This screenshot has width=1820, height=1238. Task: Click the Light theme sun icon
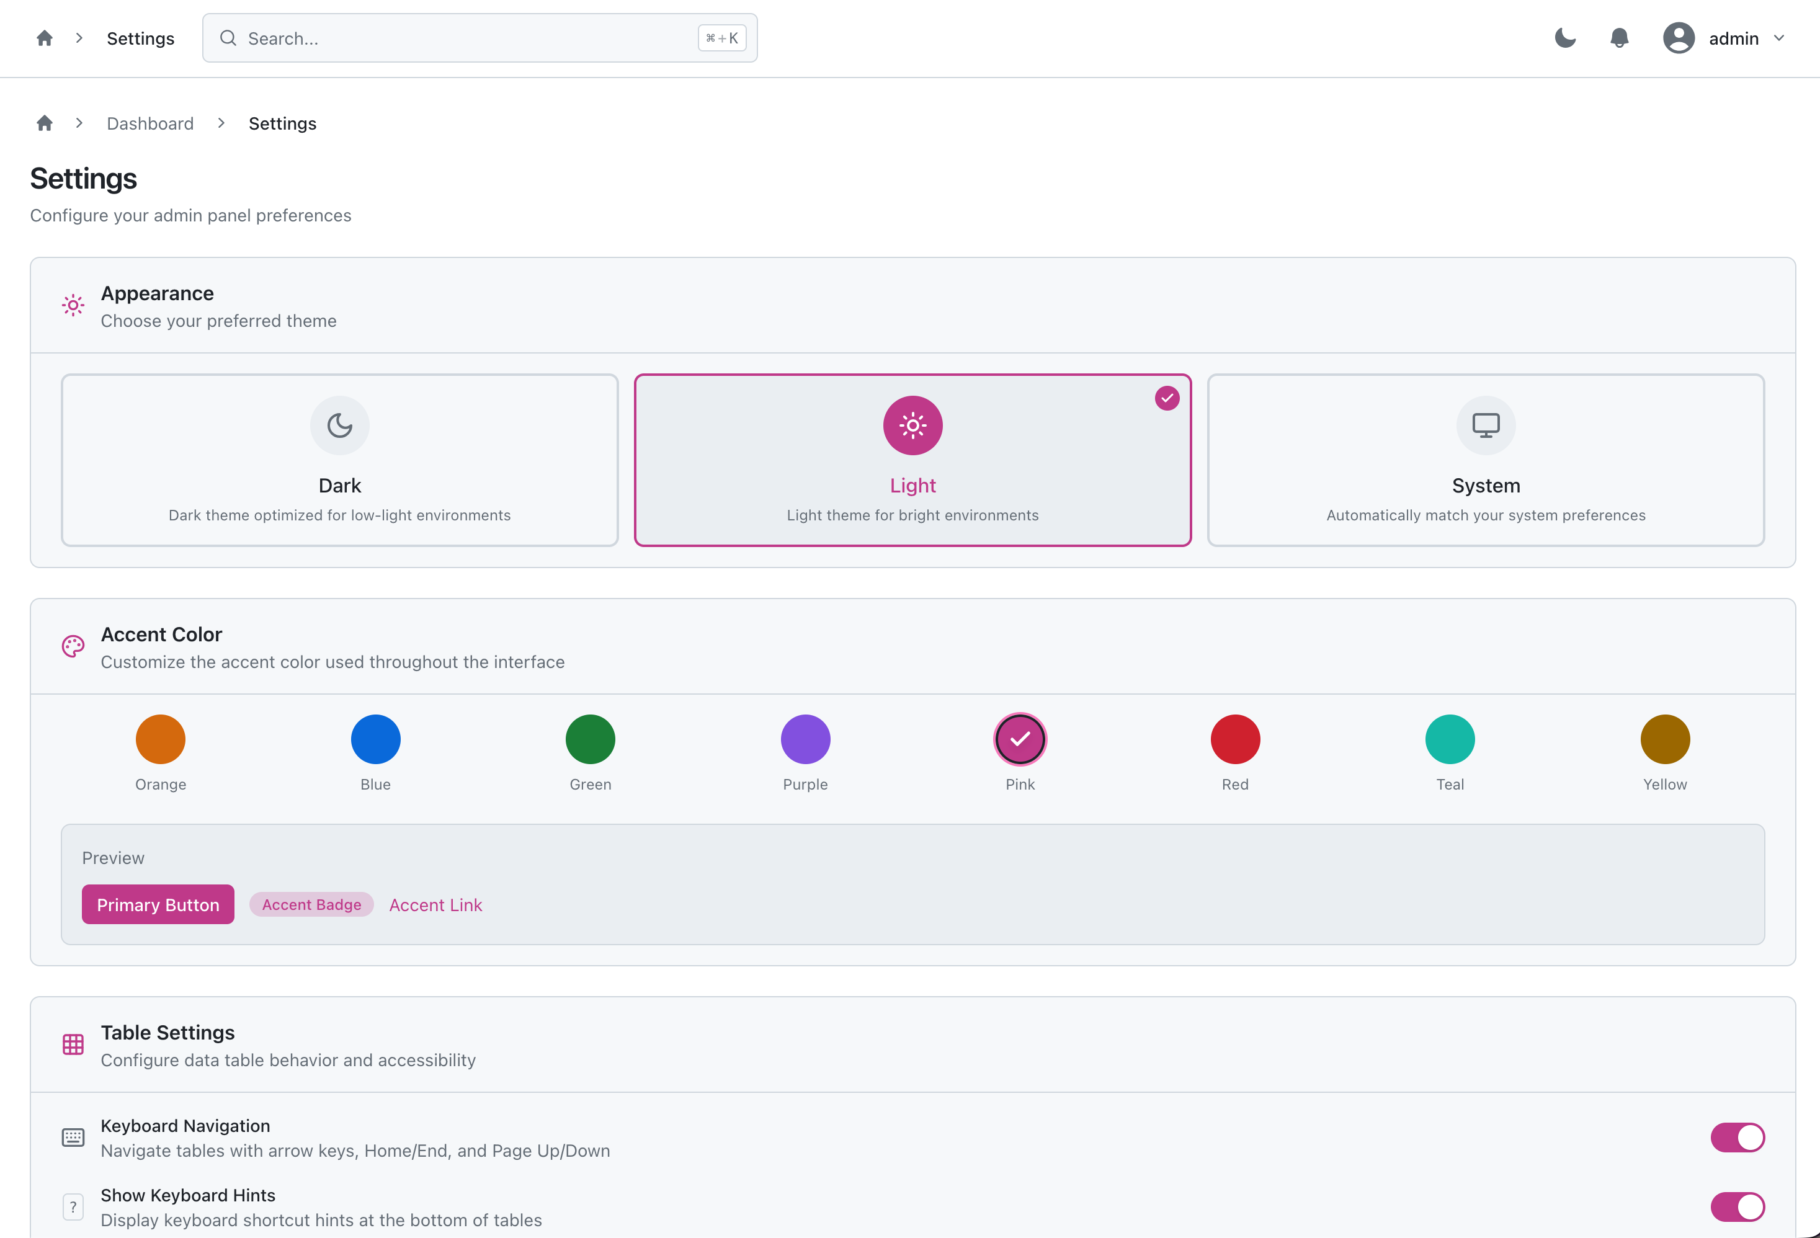point(912,425)
